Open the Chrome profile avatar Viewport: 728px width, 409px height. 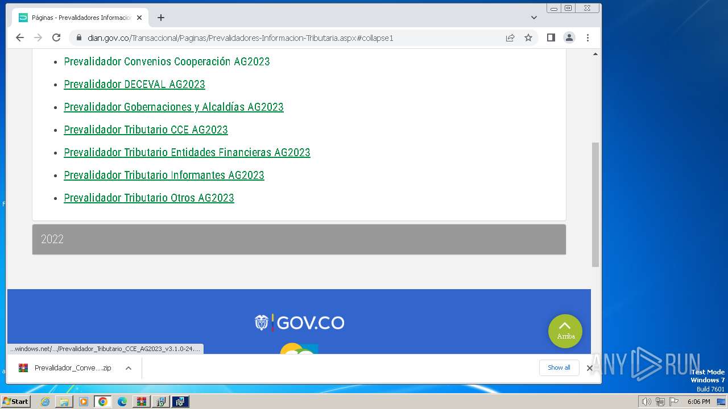tap(569, 37)
